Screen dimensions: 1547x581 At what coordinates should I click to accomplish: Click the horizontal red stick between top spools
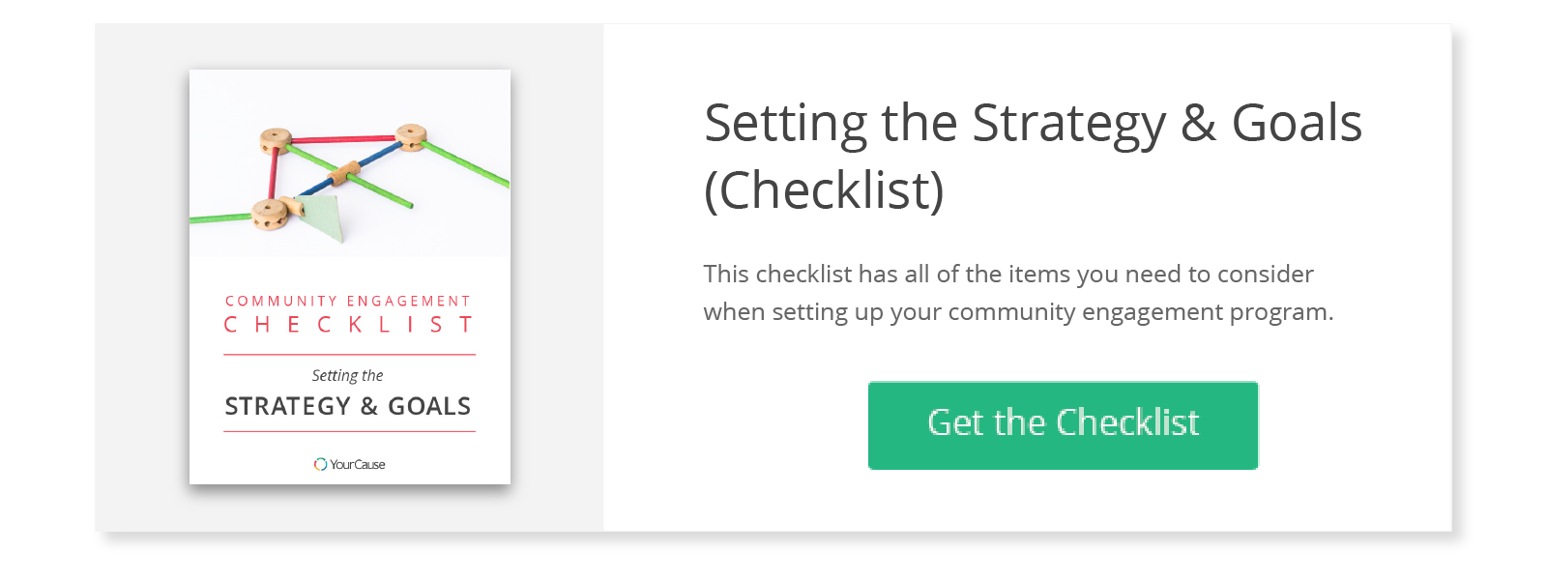pyautogui.click(x=343, y=139)
